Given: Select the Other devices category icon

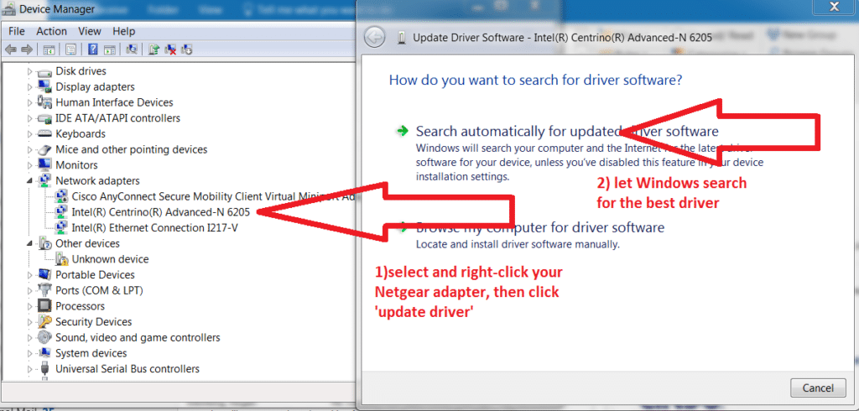Looking at the screenshot, I should pyautogui.click(x=44, y=243).
